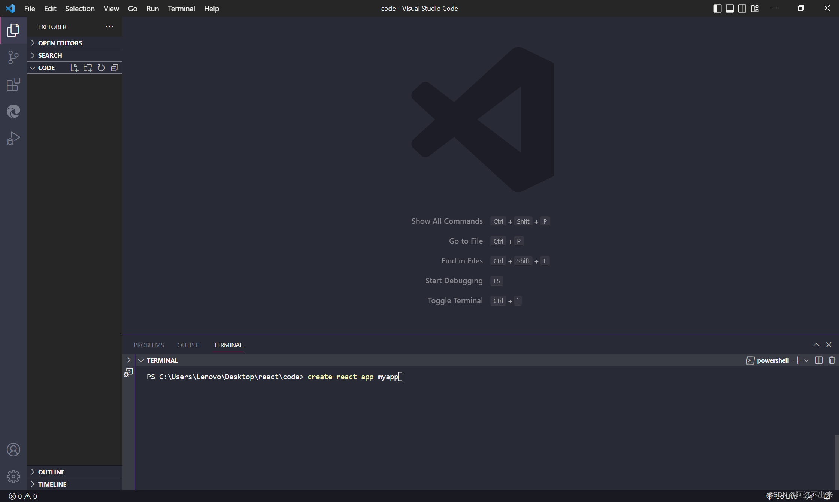Switch to the OUTPUT tab
The height and width of the screenshot is (502, 839).
(189, 345)
